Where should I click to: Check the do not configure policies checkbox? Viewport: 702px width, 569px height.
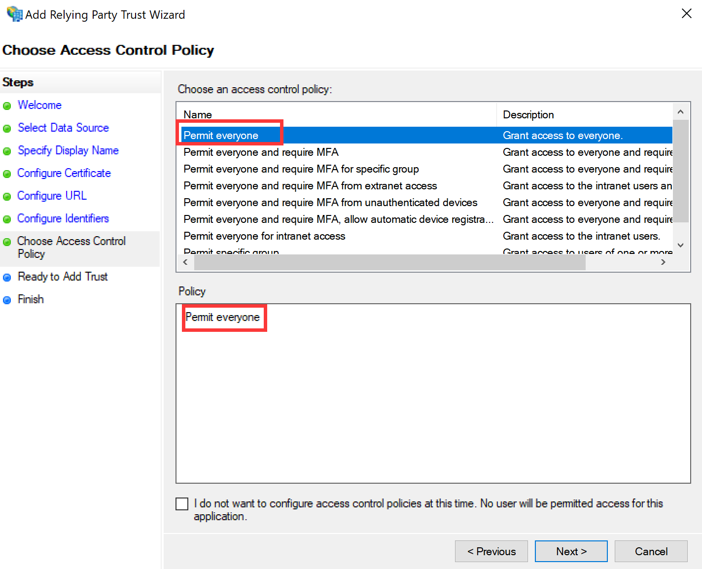click(182, 503)
